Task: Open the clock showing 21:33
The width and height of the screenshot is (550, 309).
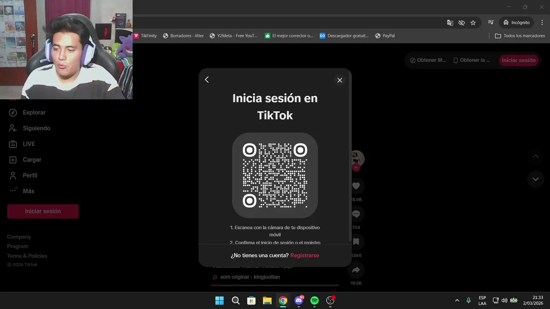Action: 533,300
